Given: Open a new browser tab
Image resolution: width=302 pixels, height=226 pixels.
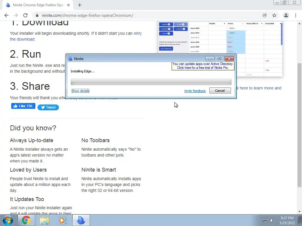Looking at the screenshot, I should [x=80, y=5].
